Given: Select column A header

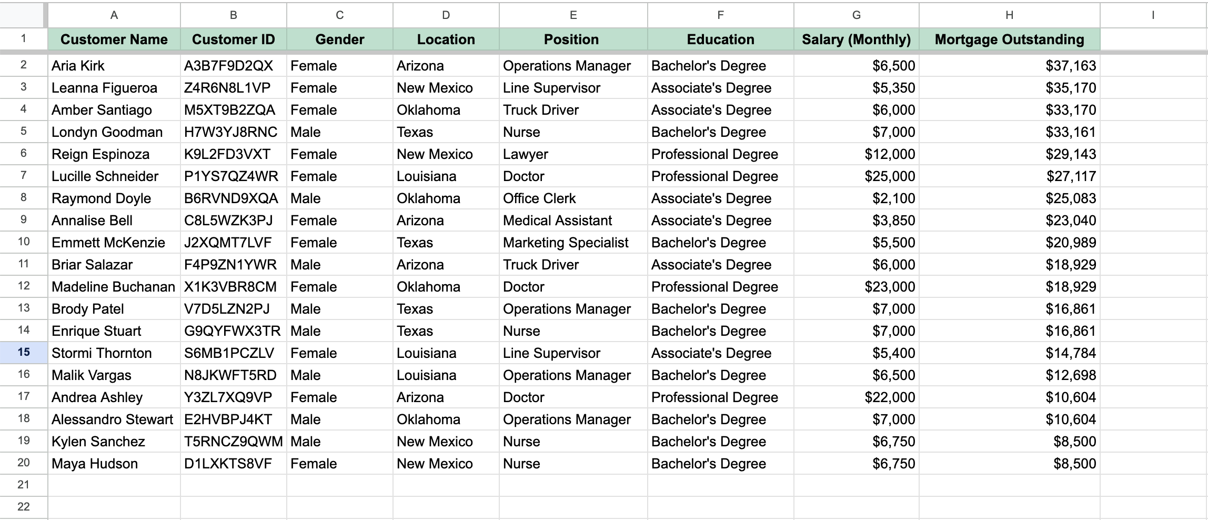Looking at the screenshot, I should pyautogui.click(x=114, y=15).
